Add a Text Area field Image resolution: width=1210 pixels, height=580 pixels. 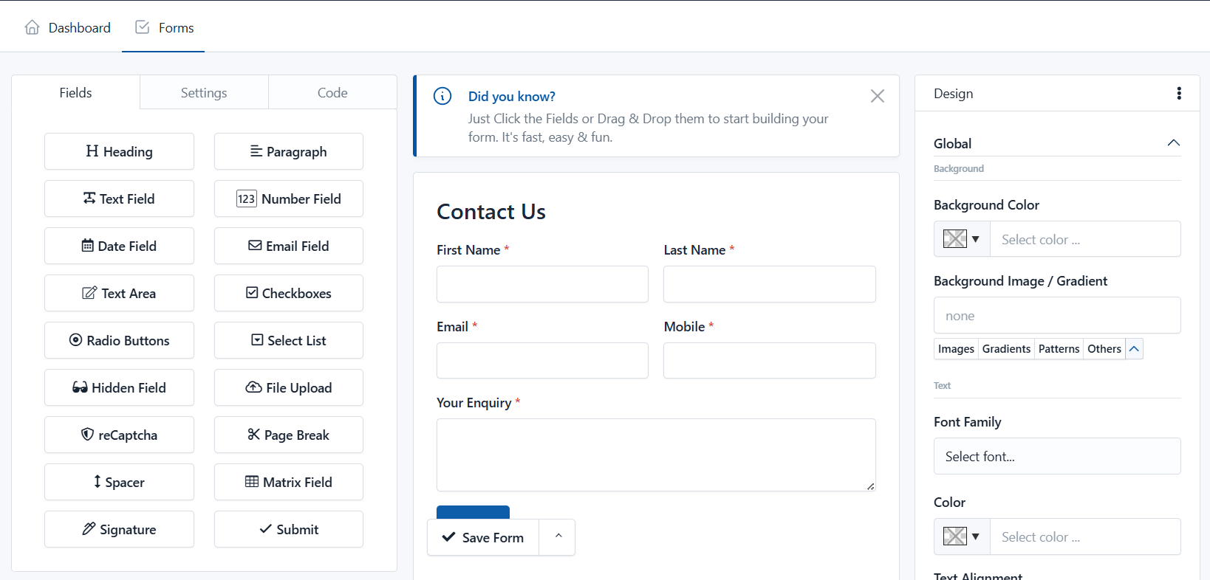(x=119, y=293)
